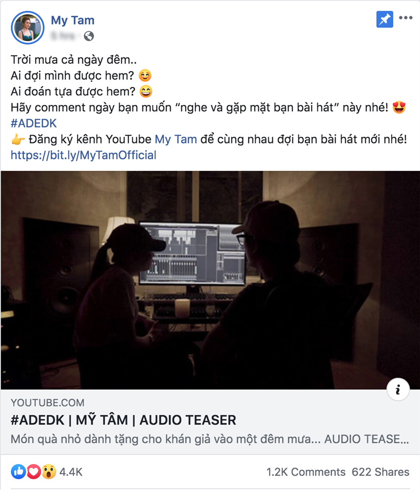Open the bit.ly/MyTamOfficial link

tap(83, 155)
